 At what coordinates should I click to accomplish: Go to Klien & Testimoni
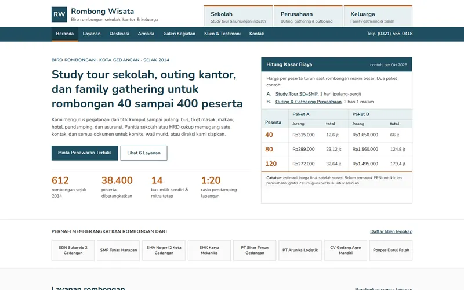[x=222, y=34]
